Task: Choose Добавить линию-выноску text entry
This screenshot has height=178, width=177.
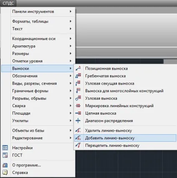Action: pyautogui.click(x=110, y=138)
